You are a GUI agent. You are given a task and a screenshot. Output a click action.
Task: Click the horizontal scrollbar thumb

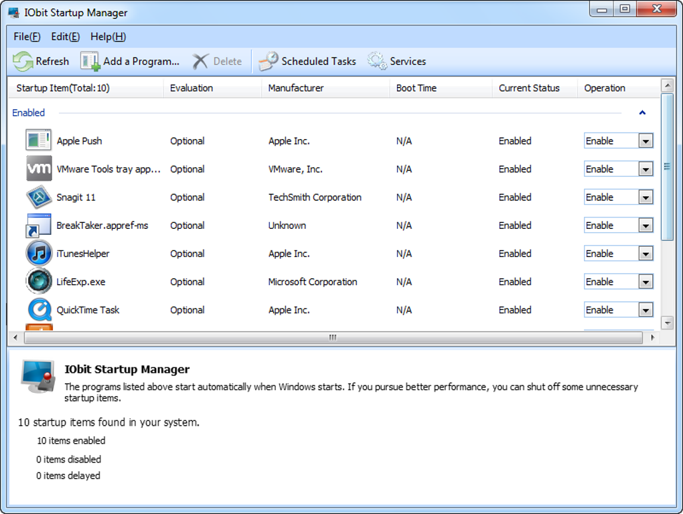coord(333,337)
